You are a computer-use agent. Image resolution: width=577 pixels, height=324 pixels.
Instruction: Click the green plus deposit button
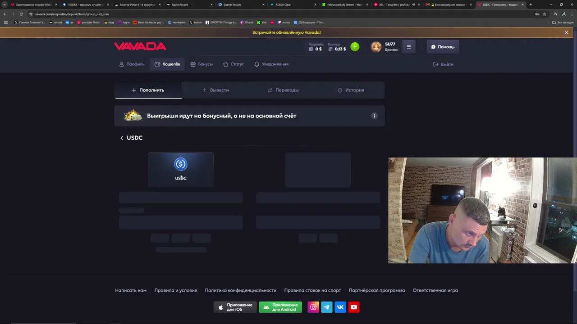point(355,46)
